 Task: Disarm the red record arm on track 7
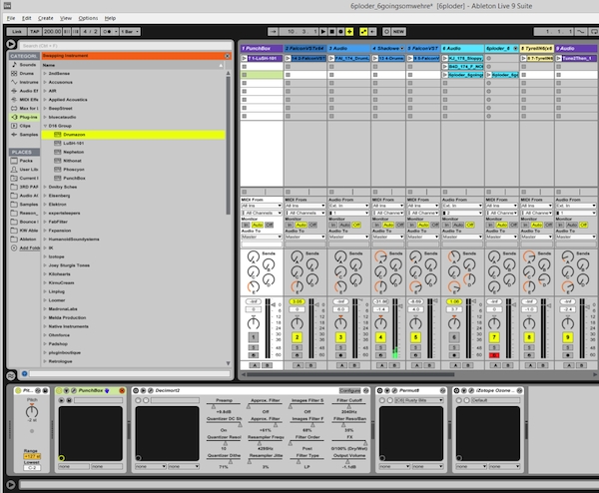pos(494,355)
